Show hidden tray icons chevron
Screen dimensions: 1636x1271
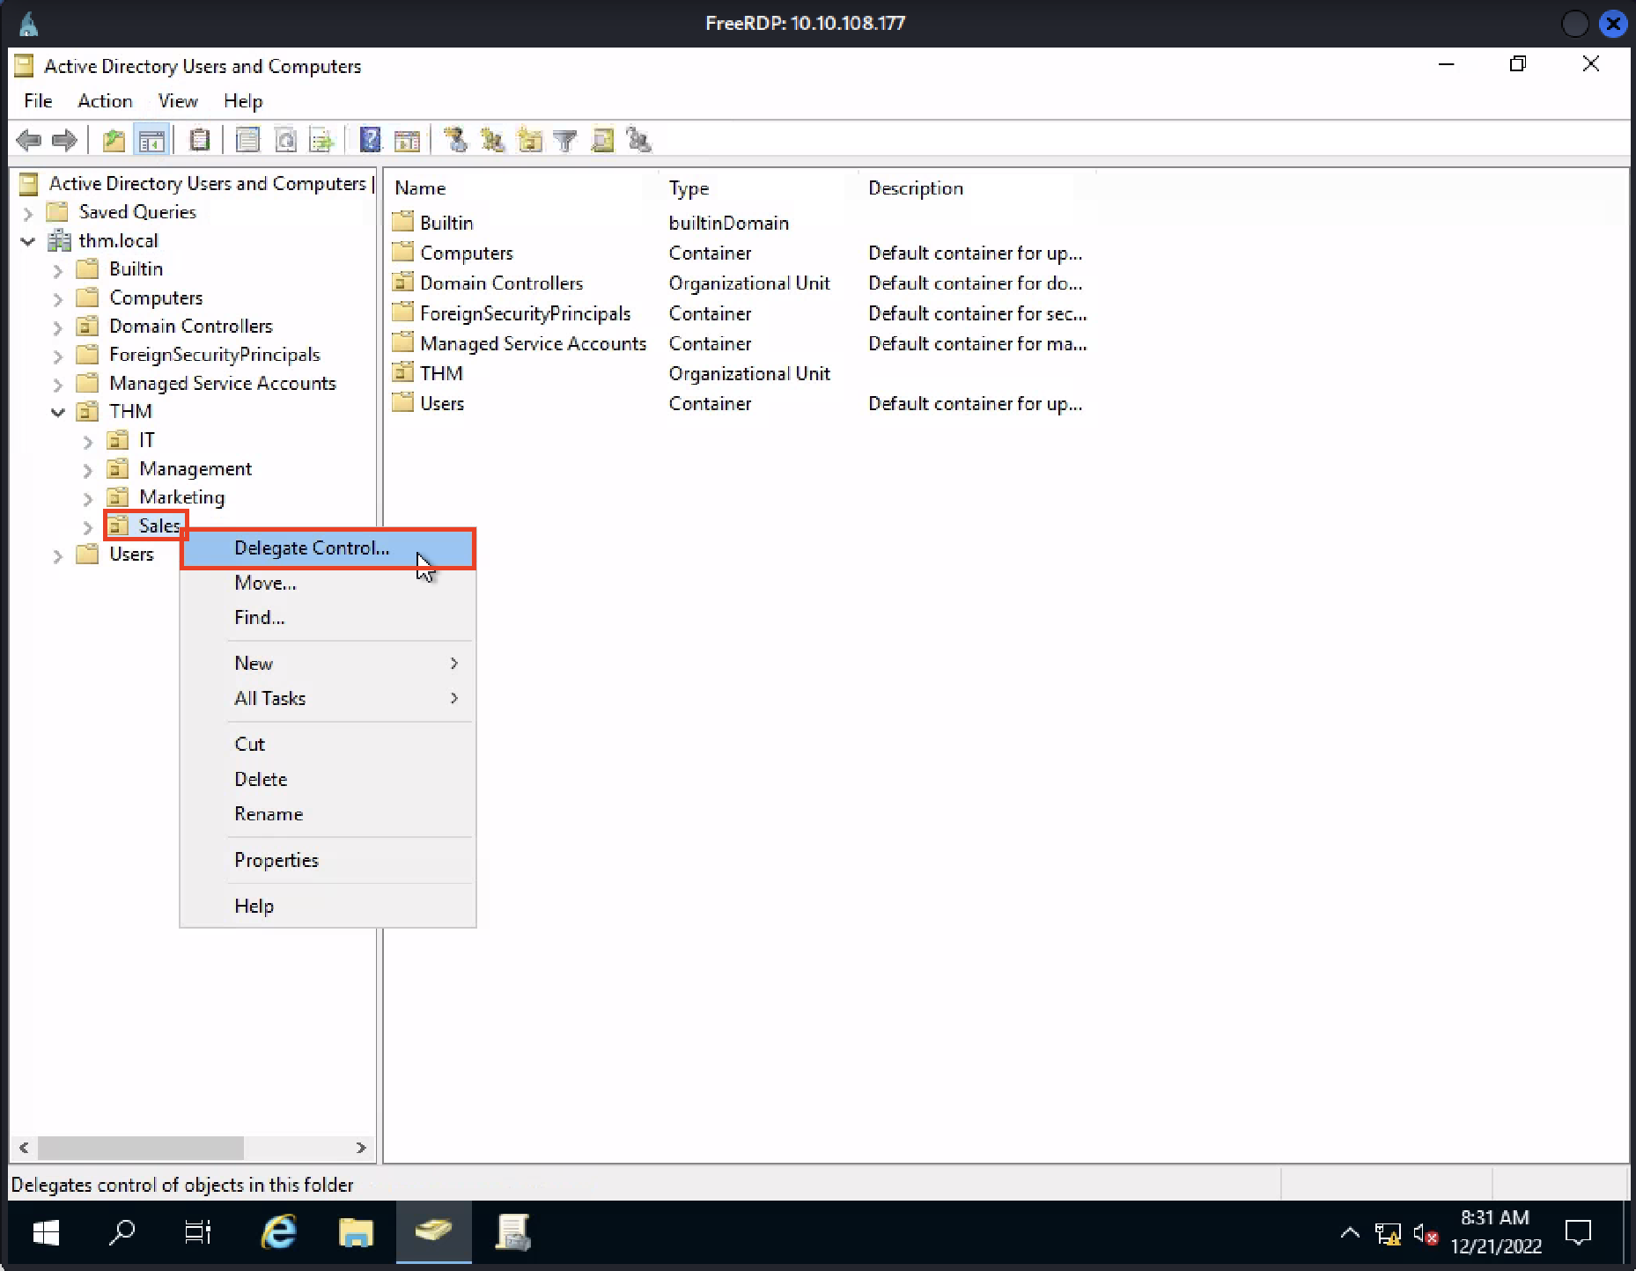(1350, 1233)
